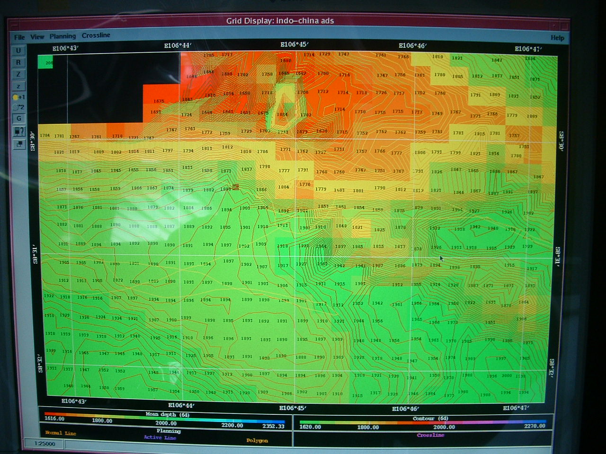Viewport: 606px width, 454px height.
Task: Click the 2352.33 maximum depth value
Action: (274, 426)
